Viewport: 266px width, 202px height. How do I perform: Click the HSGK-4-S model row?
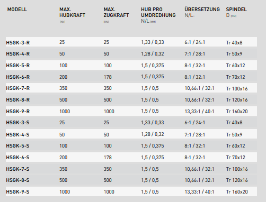[x=131, y=134]
